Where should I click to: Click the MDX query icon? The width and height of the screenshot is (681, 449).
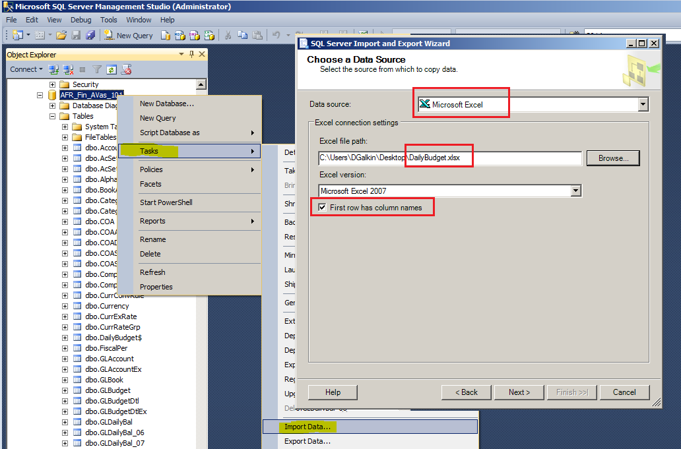(x=179, y=35)
